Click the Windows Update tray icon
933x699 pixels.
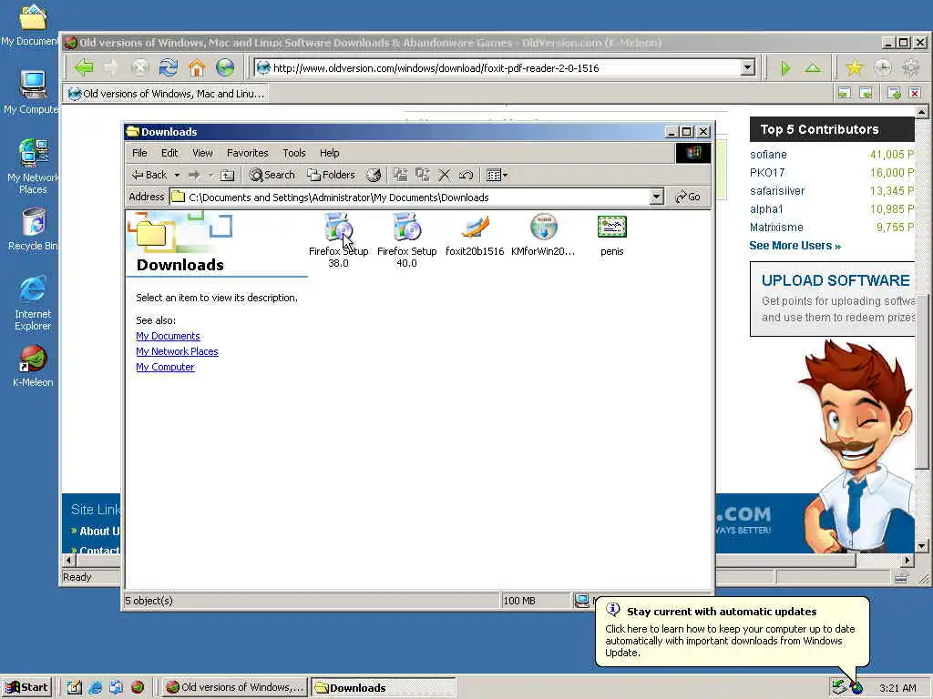pyautogui.click(x=856, y=688)
